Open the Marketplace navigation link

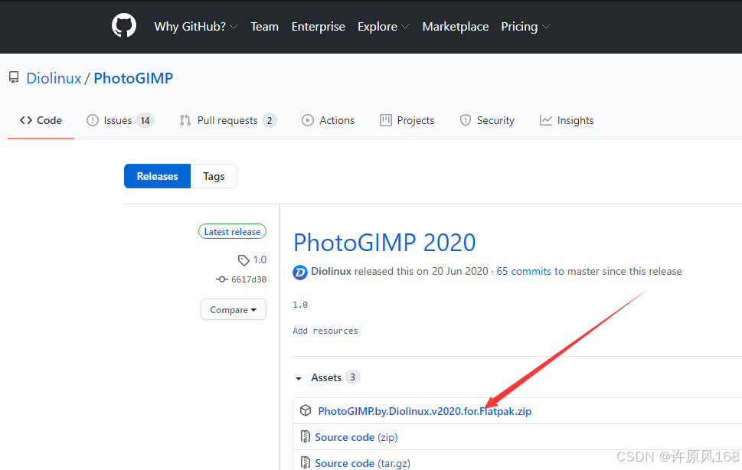click(x=456, y=27)
